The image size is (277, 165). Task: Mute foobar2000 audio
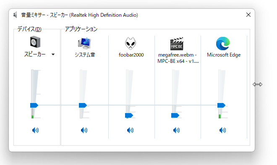coord(130,130)
